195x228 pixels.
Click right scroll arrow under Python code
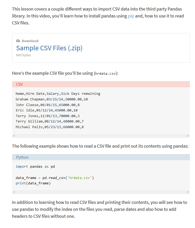188,192
